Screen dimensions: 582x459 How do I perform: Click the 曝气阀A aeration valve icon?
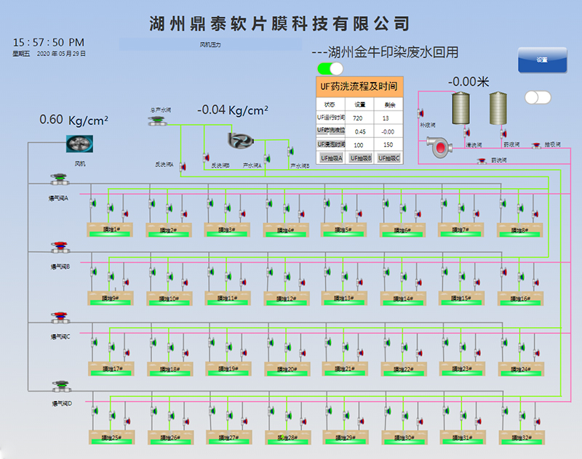[60, 179]
